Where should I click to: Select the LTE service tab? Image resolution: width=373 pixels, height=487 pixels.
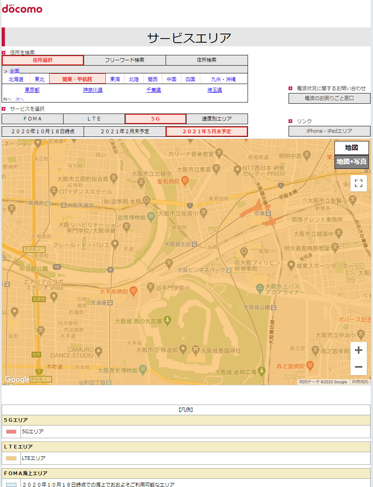94,119
